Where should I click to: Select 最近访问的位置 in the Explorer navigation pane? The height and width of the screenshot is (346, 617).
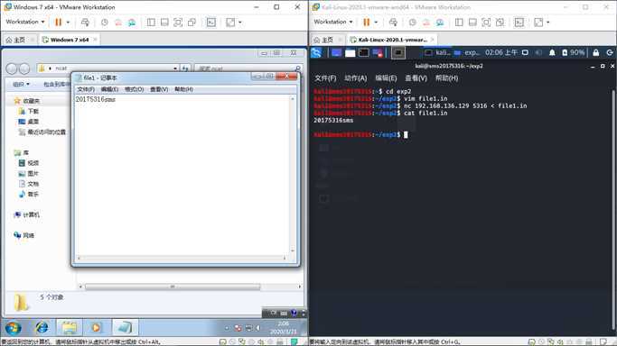42,132
